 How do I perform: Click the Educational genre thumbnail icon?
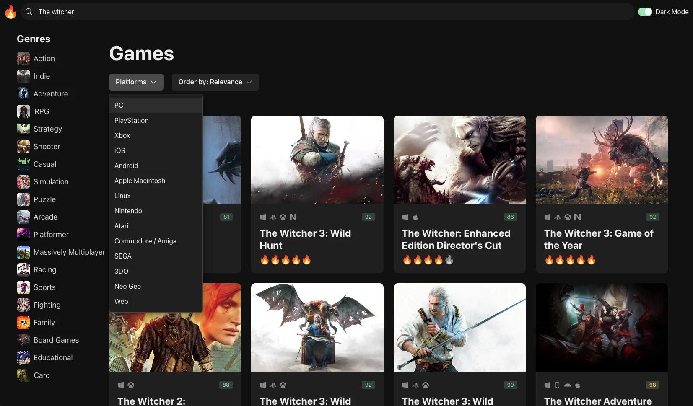pyautogui.click(x=23, y=358)
